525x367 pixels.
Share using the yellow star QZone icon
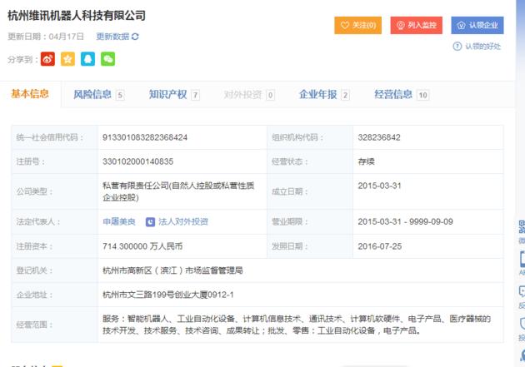(x=67, y=59)
